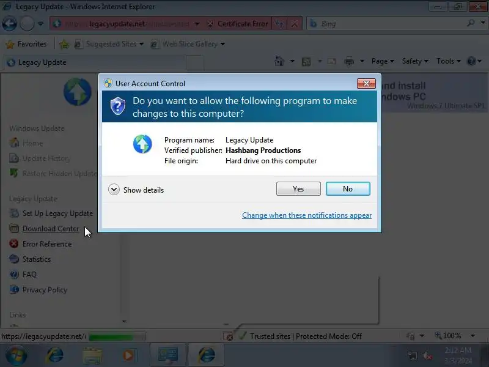Click the search magnifier icon

coord(471,23)
